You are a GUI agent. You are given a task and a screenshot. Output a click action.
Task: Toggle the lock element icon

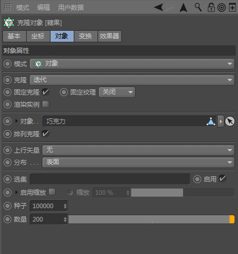pos(211,8)
